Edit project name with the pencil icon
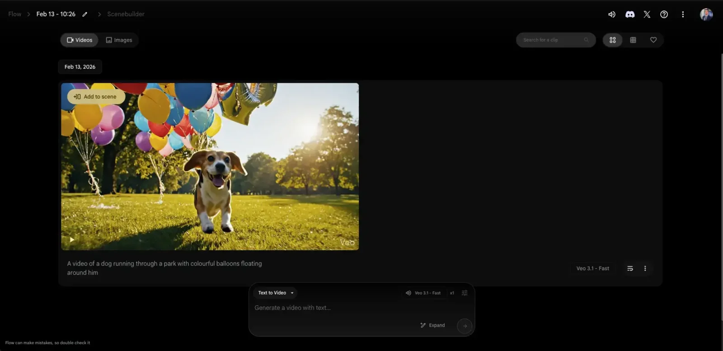This screenshot has width=723, height=351. coord(85,14)
